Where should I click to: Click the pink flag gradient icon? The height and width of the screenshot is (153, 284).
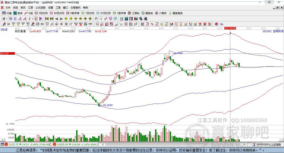tap(41, 19)
